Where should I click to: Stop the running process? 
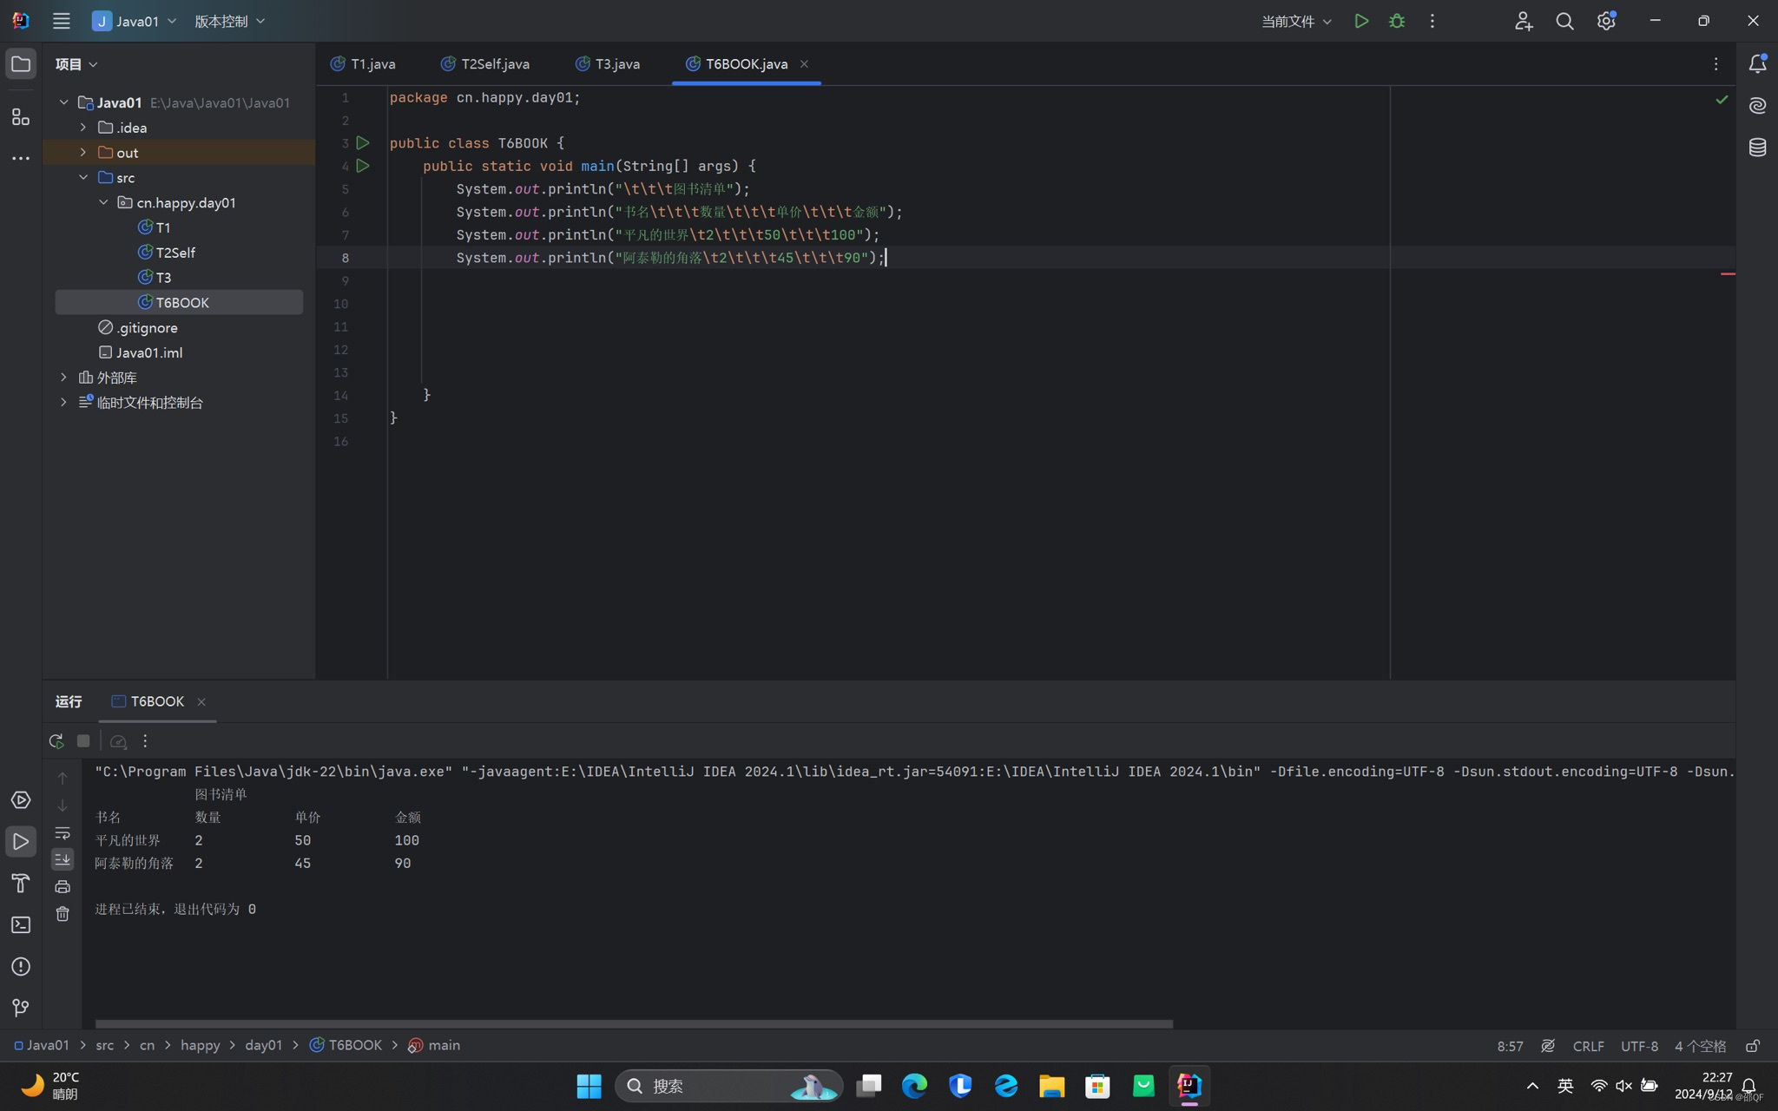(83, 740)
